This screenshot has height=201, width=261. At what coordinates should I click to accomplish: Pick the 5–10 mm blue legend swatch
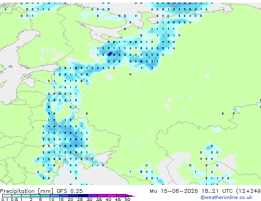[x=45, y=196]
